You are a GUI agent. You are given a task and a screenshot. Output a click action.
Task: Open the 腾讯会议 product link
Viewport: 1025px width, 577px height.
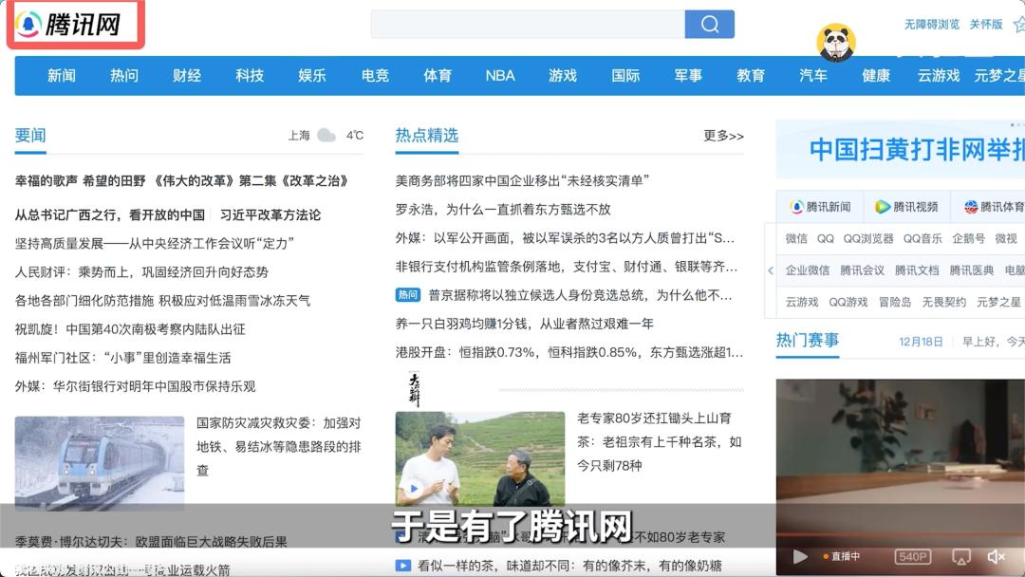pos(862,270)
